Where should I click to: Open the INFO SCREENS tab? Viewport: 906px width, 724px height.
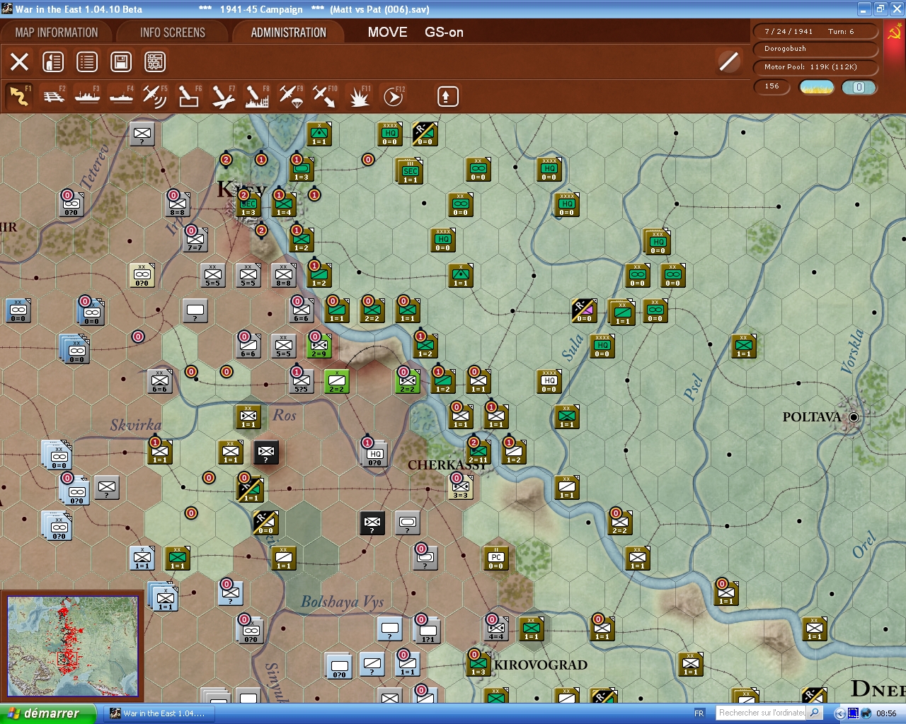(173, 33)
